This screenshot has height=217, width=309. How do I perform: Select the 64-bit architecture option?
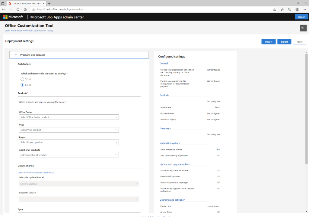22,85
